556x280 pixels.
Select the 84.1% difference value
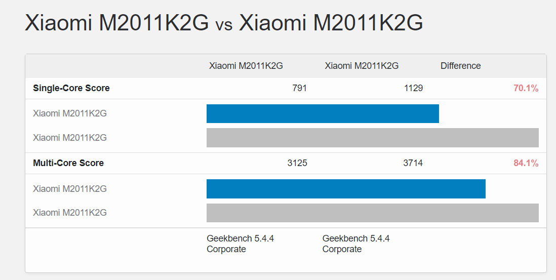[526, 164]
